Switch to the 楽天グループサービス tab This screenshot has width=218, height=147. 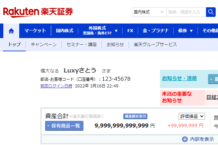pos(155,45)
